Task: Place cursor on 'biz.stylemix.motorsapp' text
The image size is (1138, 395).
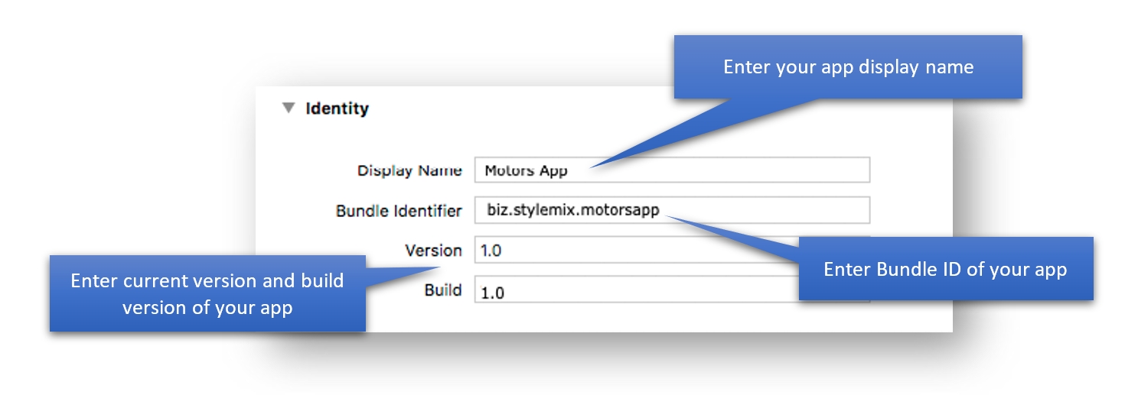Action: tap(572, 210)
